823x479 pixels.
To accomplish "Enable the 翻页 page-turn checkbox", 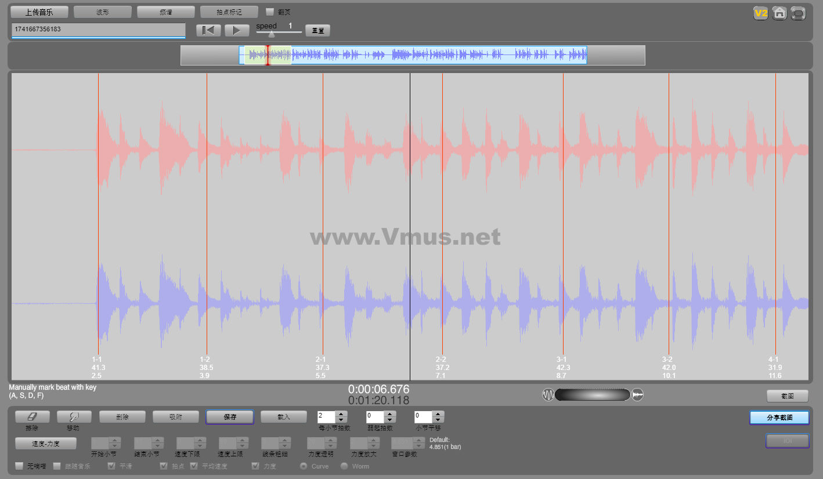I will (269, 12).
